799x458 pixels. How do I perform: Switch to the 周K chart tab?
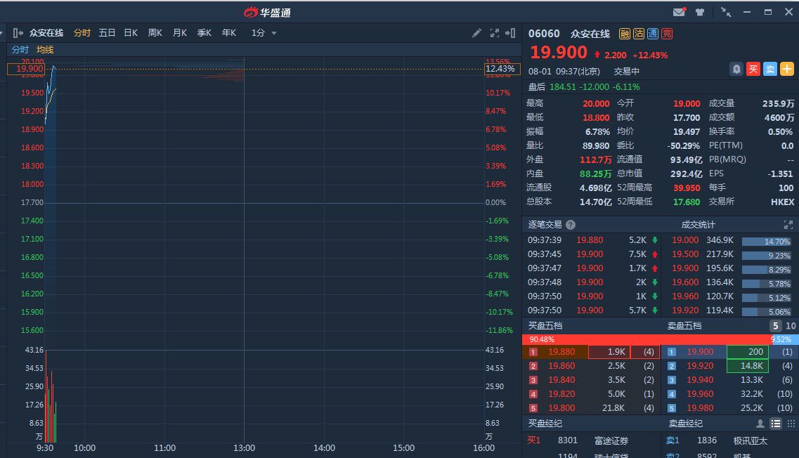pyautogui.click(x=155, y=33)
